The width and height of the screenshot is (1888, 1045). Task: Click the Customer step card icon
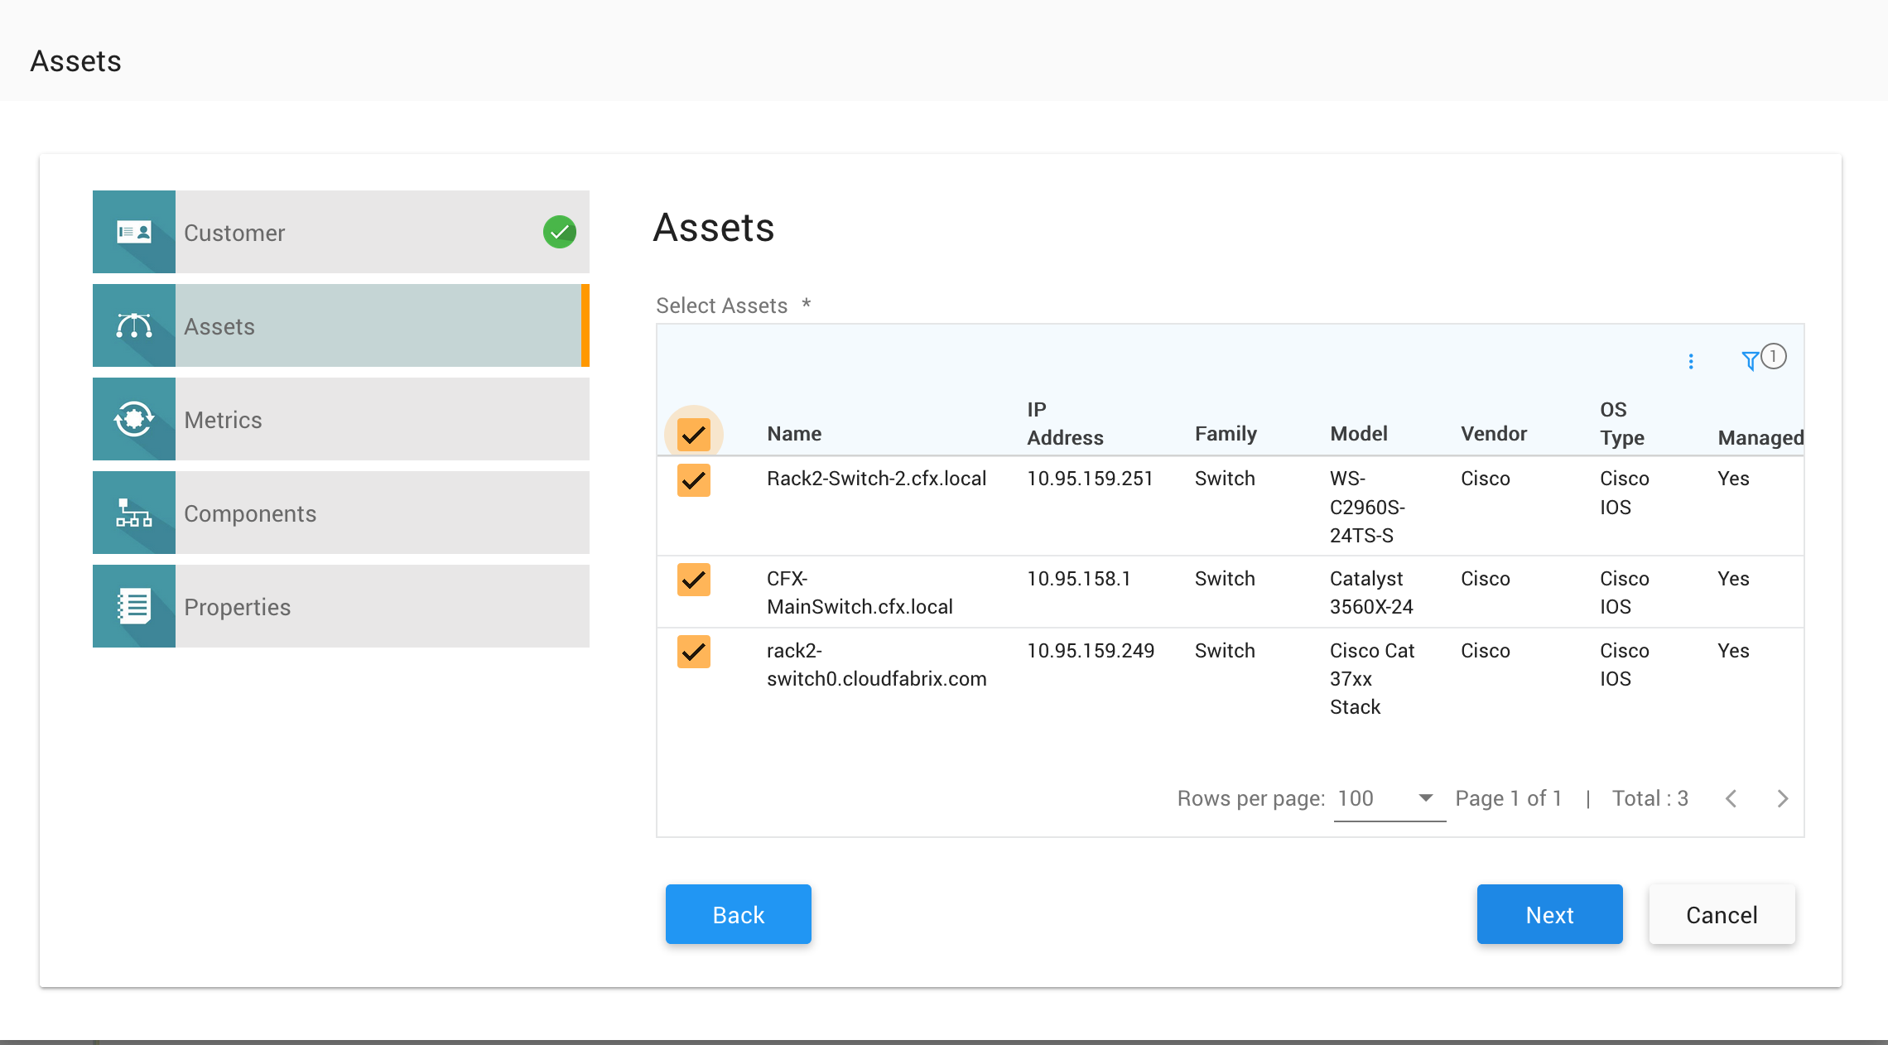point(134,232)
